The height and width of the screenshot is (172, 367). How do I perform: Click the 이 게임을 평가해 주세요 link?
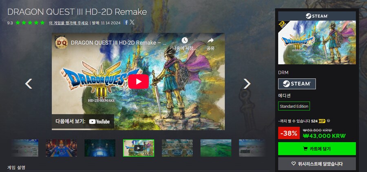coord(69,23)
